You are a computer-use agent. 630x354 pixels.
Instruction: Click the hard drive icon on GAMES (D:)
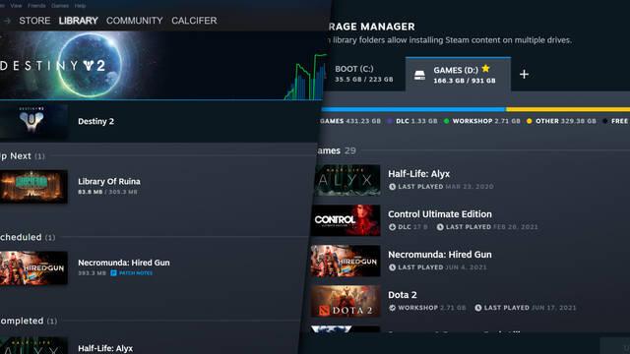click(x=420, y=75)
